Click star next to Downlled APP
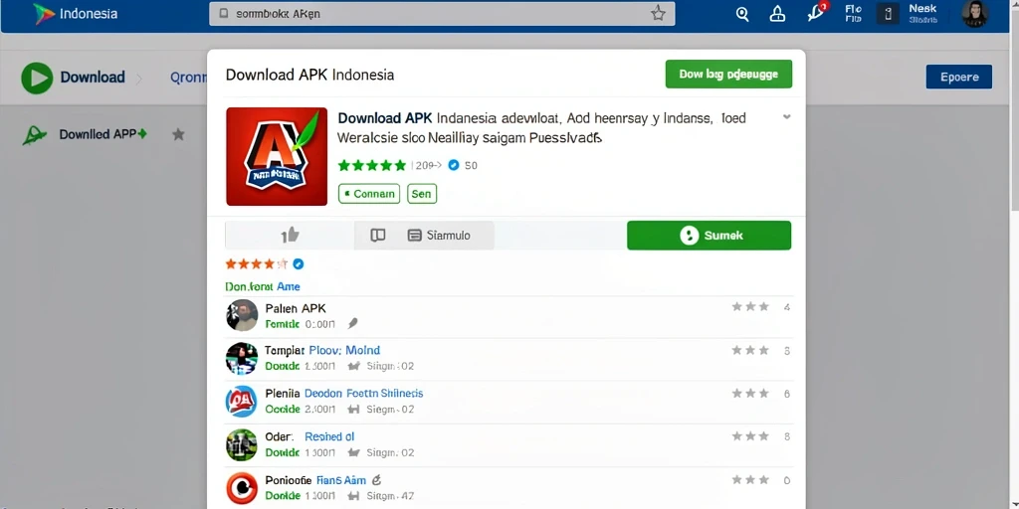Viewport: 1019px width, 509px height. click(178, 134)
